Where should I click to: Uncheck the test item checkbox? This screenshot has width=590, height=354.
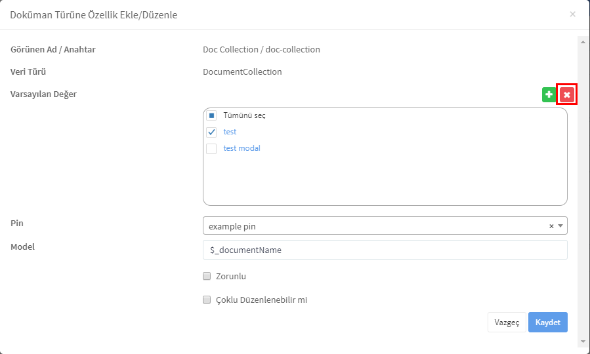(x=211, y=132)
